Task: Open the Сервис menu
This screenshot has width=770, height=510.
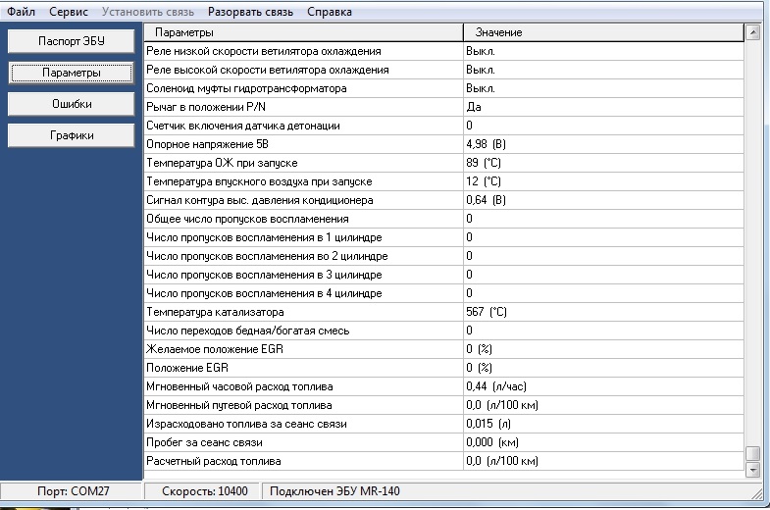Action: pyautogui.click(x=68, y=12)
